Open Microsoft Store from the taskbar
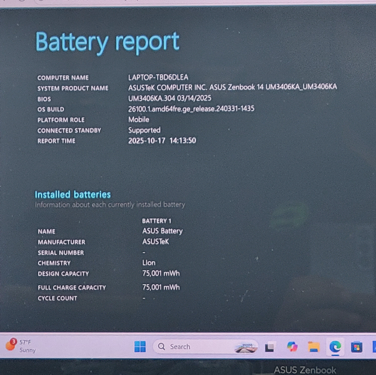Image resolution: width=376 pixels, height=375 pixels. 357,347
